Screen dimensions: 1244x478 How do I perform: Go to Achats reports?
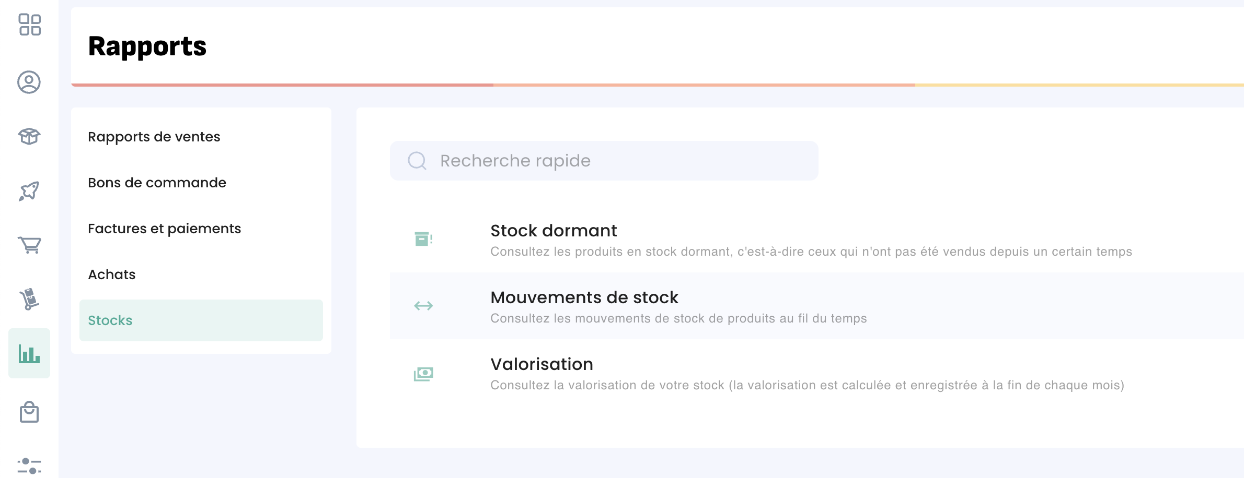[112, 274]
